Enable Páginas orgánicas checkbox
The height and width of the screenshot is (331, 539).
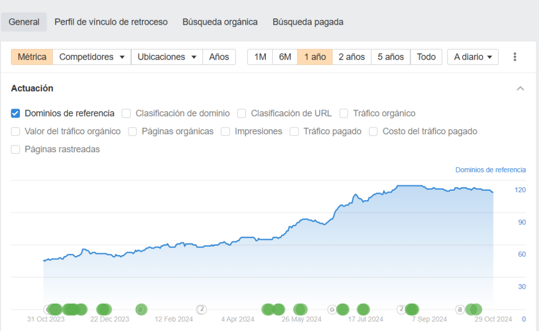tap(132, 131)
